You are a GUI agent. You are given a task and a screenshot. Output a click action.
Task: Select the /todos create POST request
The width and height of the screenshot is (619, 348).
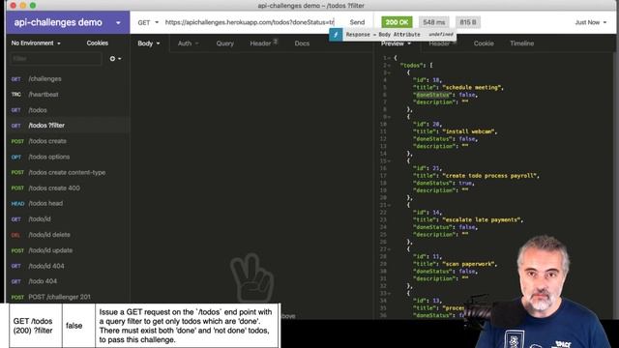tap(68, 141)
